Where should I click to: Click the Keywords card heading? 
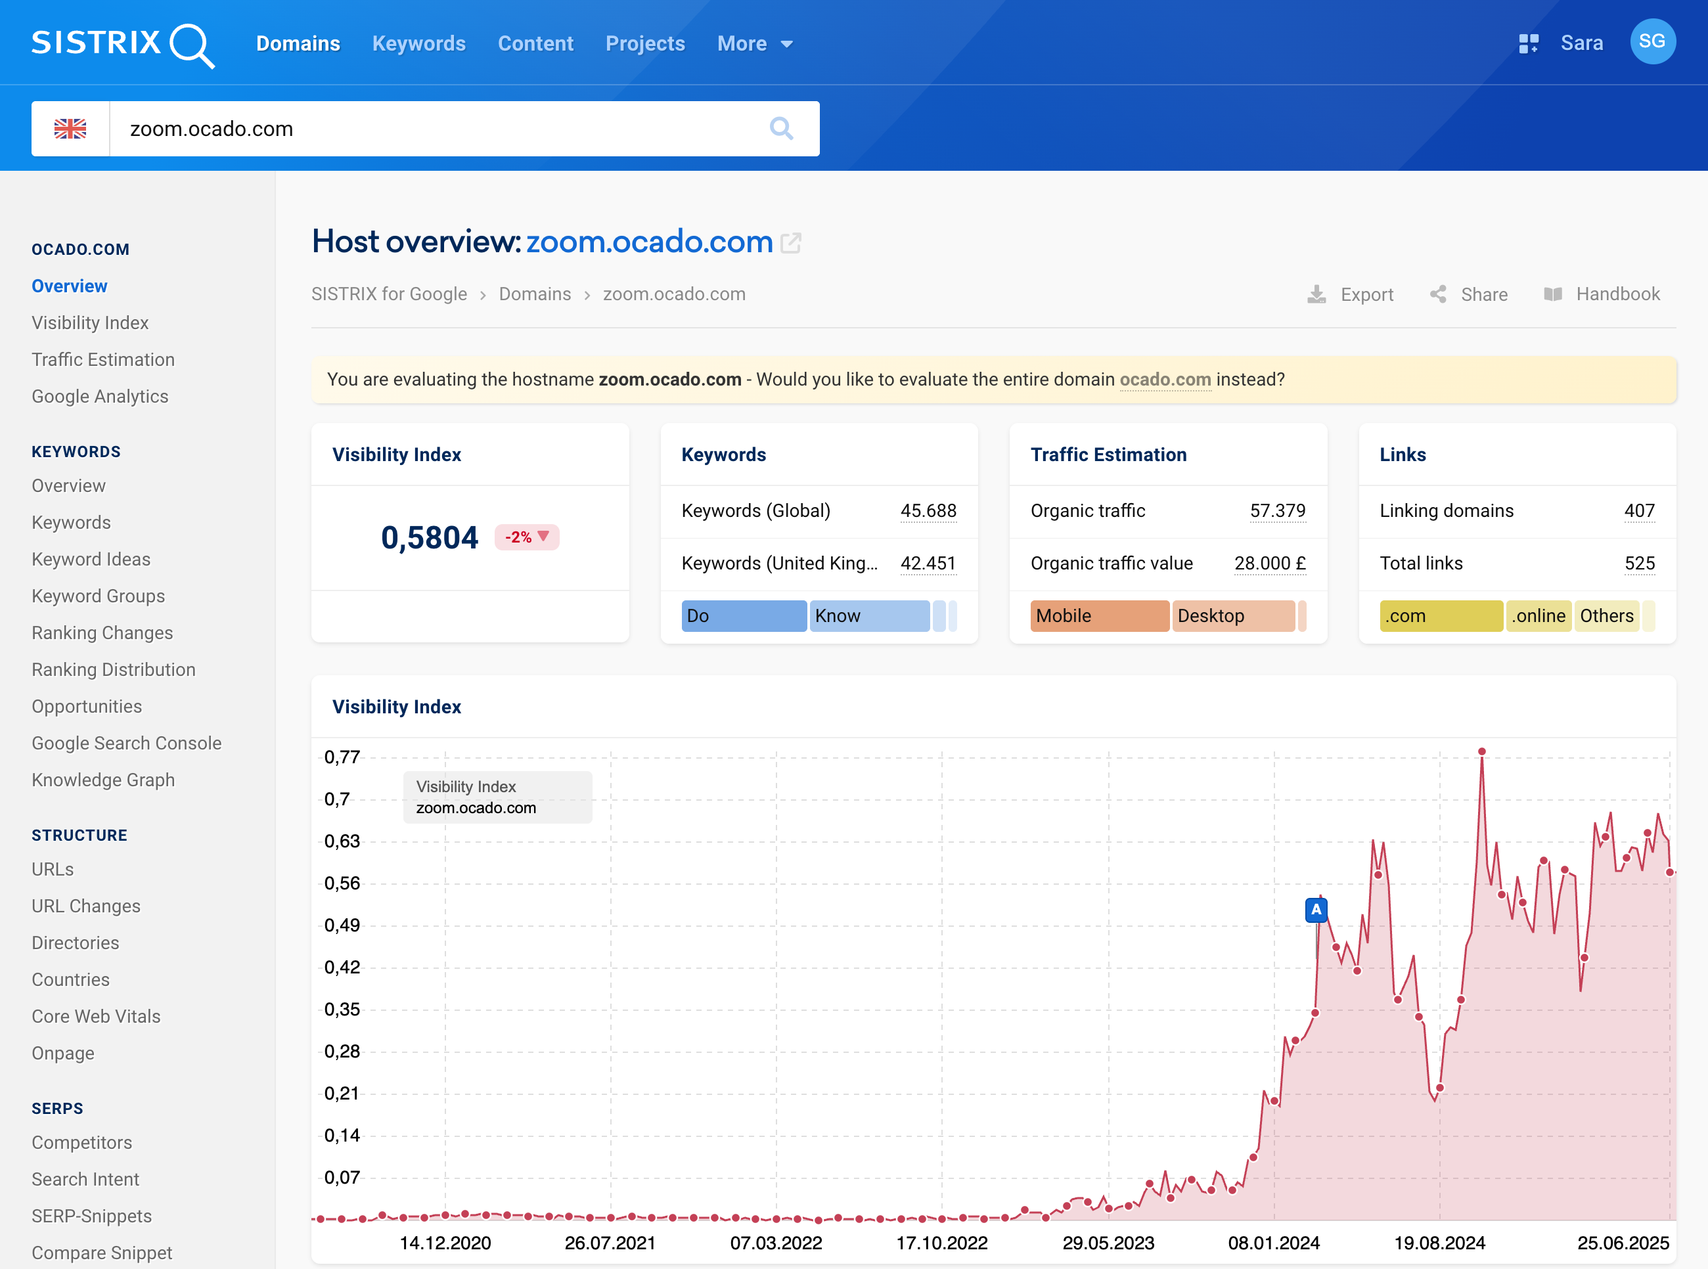pos(724,455)
